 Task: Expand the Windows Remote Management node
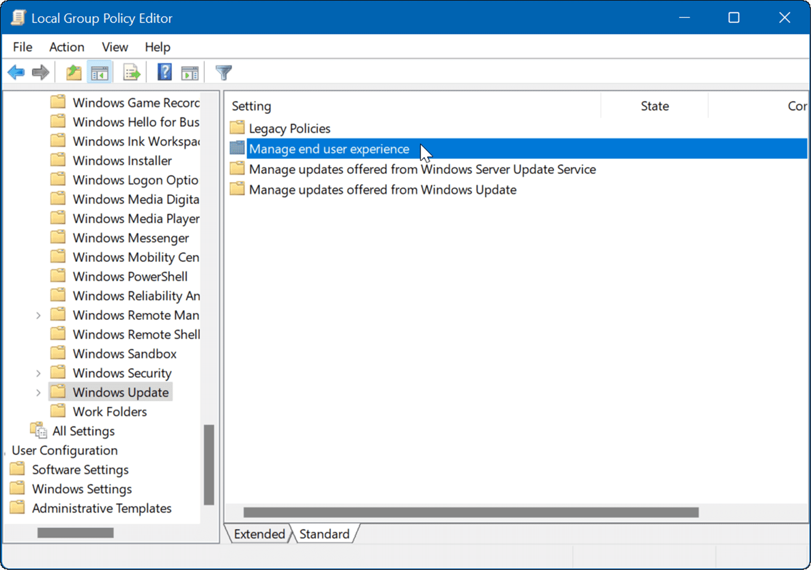pos(38,314)
